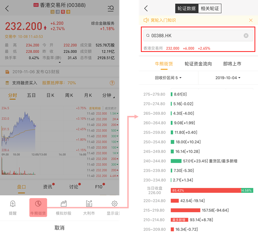Tap the calendar icon beside Q3财报 notice

click(7, 72)
